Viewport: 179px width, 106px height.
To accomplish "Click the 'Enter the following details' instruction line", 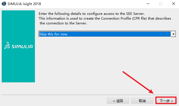I will click(x=91, y=14).
